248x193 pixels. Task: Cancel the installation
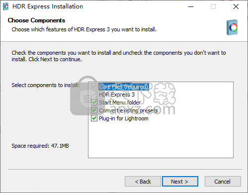click(223, 182)
